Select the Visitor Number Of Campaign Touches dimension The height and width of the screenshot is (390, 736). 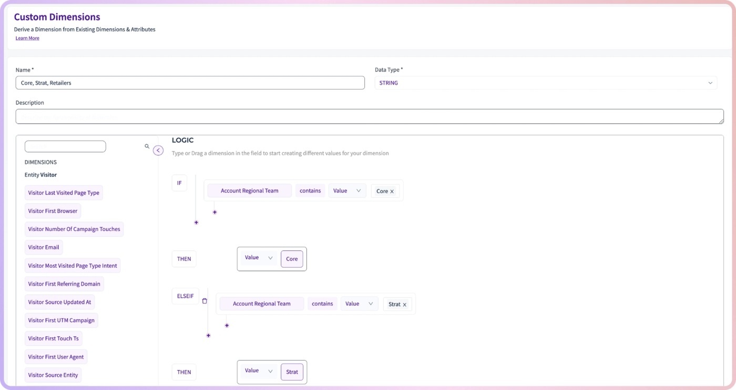[74, 229]
